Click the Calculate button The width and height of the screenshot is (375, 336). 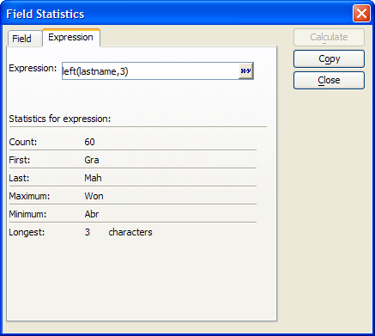point(329,37)
